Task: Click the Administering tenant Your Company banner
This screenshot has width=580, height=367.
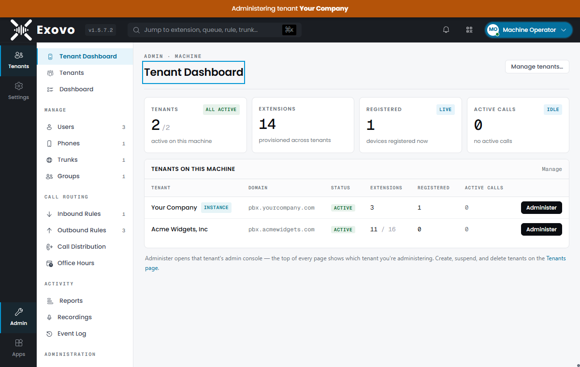Action: [x=290, y=9]
